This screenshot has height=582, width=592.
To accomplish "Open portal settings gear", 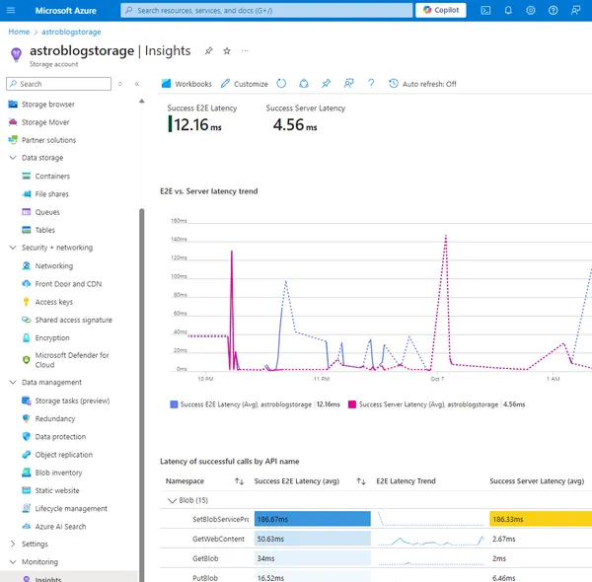I will (x=531, y=10).
